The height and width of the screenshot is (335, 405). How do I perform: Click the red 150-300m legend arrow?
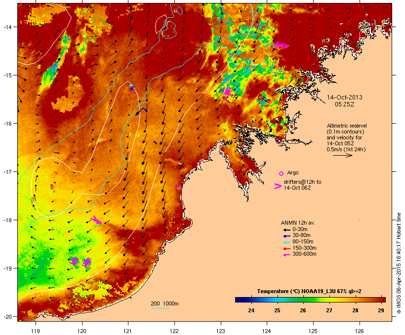286,248
